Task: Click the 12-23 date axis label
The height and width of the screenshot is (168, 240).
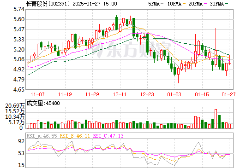Action: pos(147,94)
